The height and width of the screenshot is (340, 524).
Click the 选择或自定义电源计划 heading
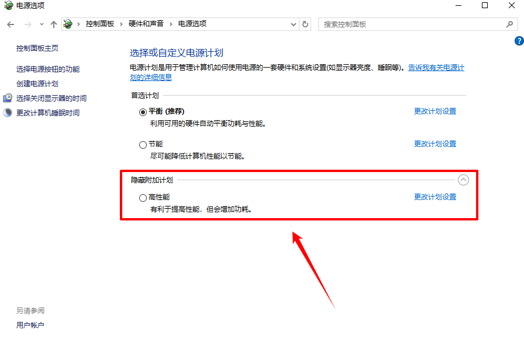pos(177,52)
